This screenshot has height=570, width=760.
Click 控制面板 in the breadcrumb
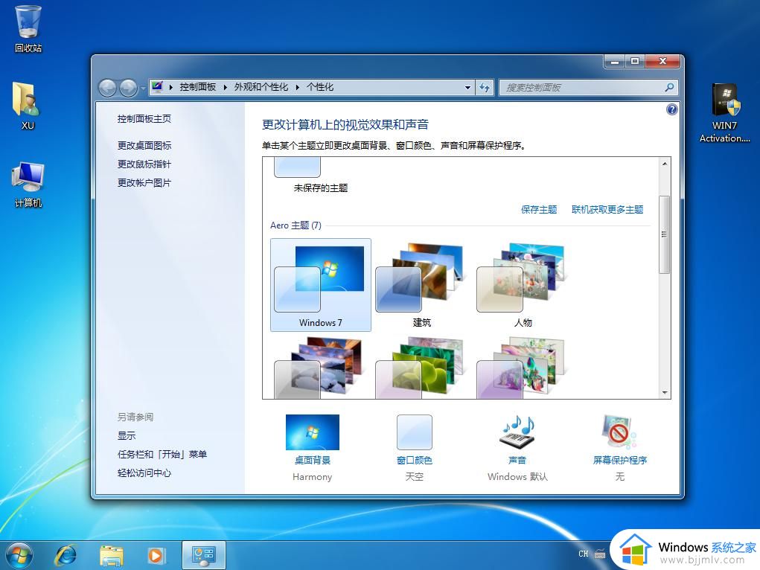click(x=198, y=87)
